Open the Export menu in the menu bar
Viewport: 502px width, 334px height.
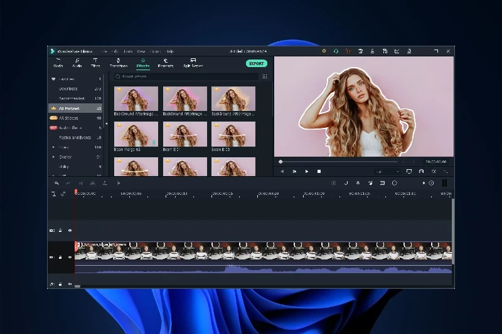(x=155, y=51)
